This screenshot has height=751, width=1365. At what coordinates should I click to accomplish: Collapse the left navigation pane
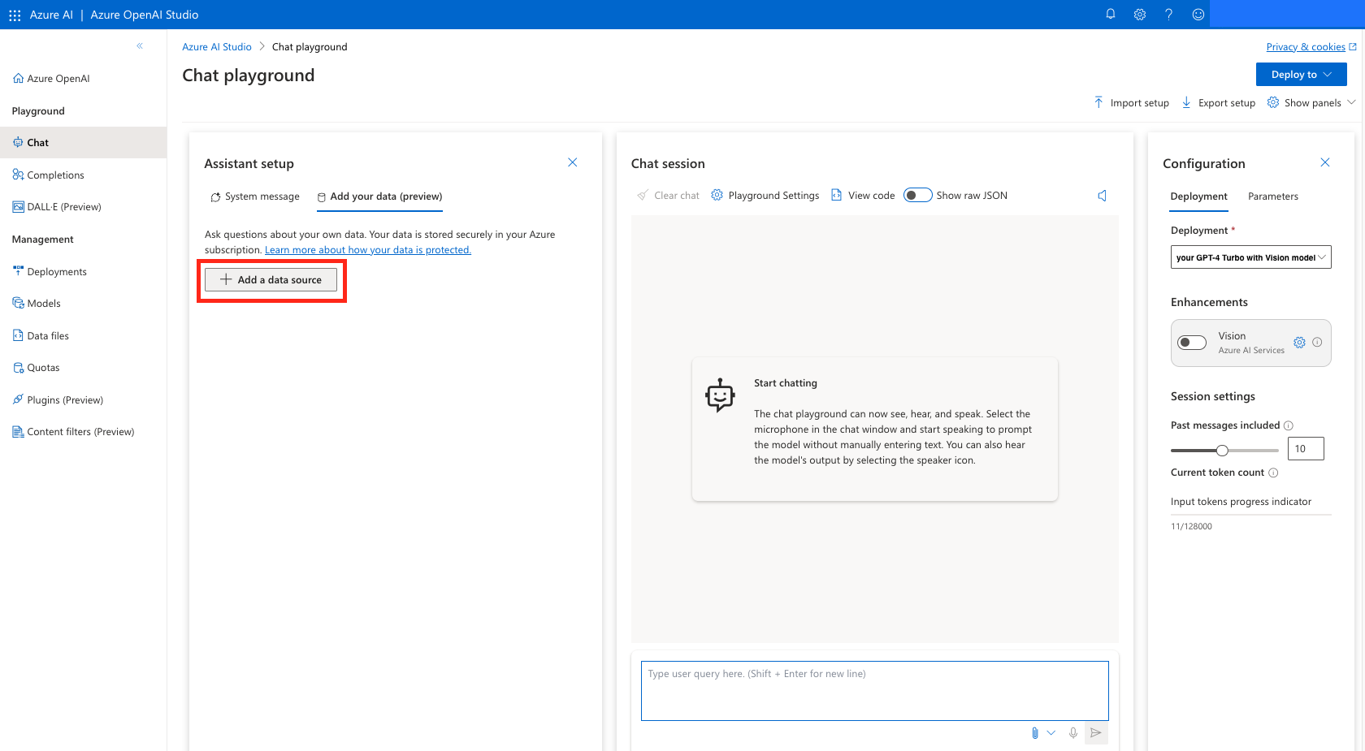(x=140, y=46)
